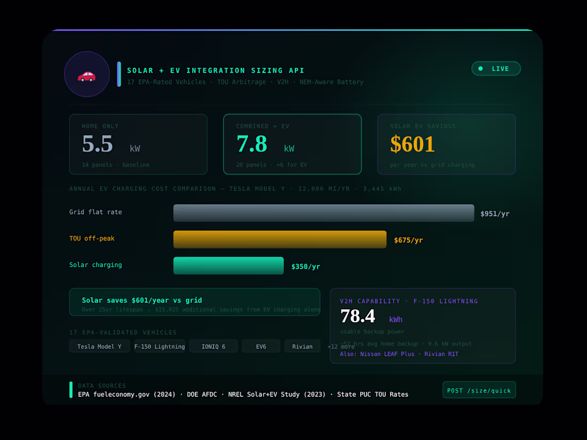Click the 14 panels · baseline text
The height and width of the screenshot is (440, 587).
pyautogui.click(x=116, y=165)
